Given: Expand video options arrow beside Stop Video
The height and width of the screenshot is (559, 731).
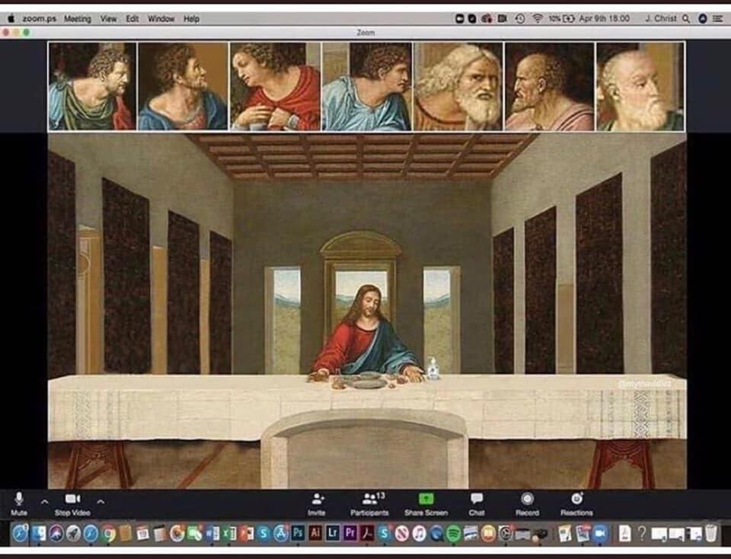Looking at the screenshot, I should pyautogui.click(x=101, y=502).
